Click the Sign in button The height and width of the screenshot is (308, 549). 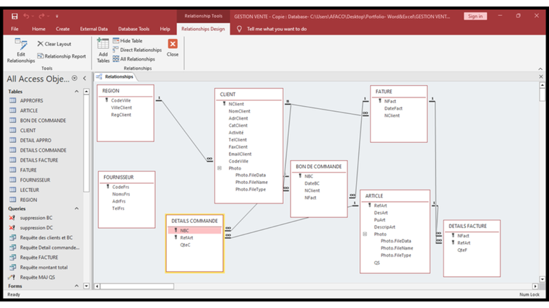475,16
